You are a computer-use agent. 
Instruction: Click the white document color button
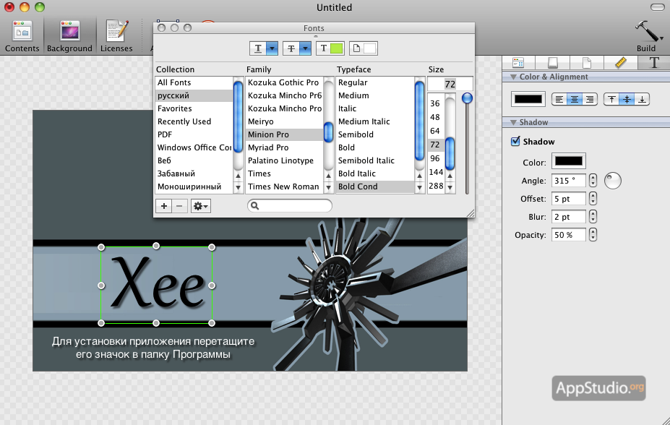364,48
